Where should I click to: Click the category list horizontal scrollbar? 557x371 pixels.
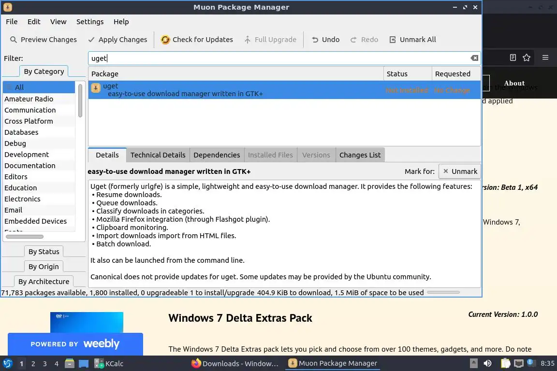(x=25, y=236)
